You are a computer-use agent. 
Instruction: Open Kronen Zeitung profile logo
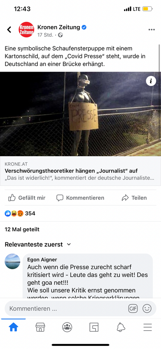coord(26,30)
